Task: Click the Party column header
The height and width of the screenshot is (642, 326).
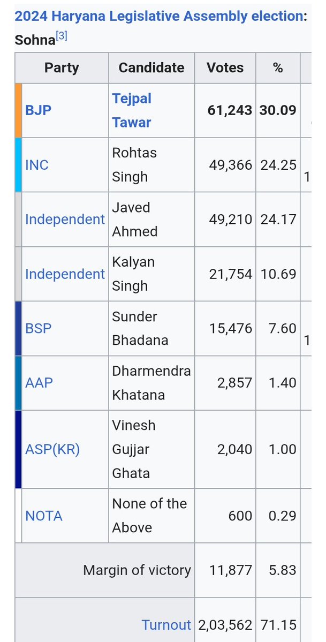Action: pyautogui.click(x=62, y=67)
